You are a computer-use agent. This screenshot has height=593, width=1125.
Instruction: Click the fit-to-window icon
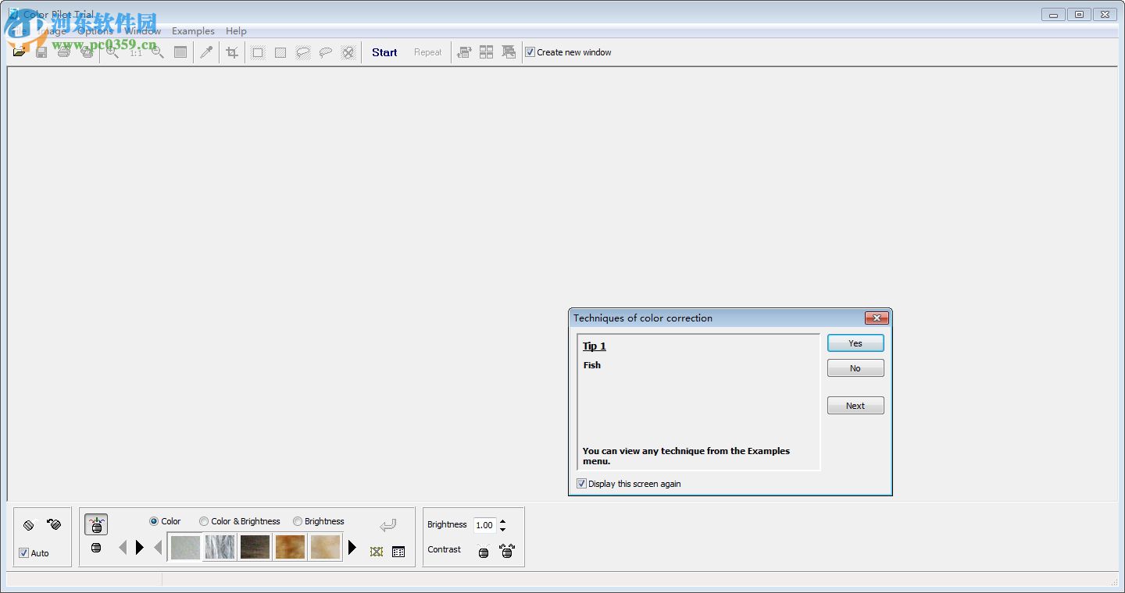180,52
